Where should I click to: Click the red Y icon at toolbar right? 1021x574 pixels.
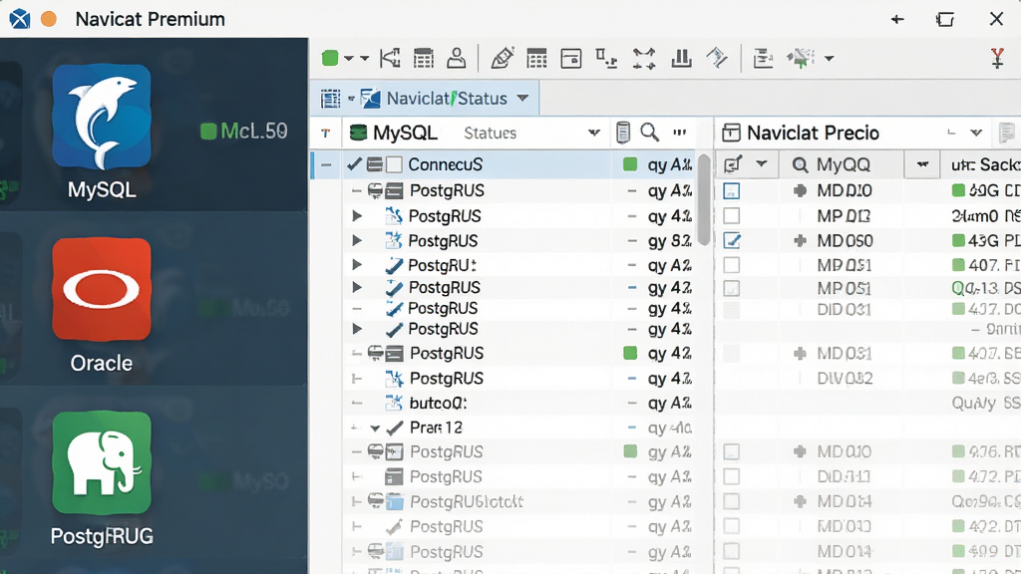click(997, 59)
